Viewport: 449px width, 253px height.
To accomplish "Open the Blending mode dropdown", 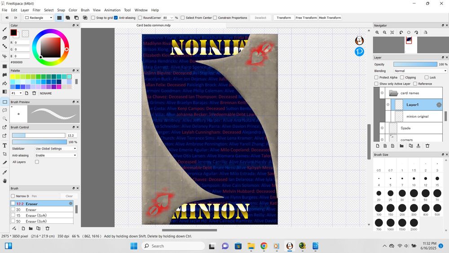I will point(420,71).
